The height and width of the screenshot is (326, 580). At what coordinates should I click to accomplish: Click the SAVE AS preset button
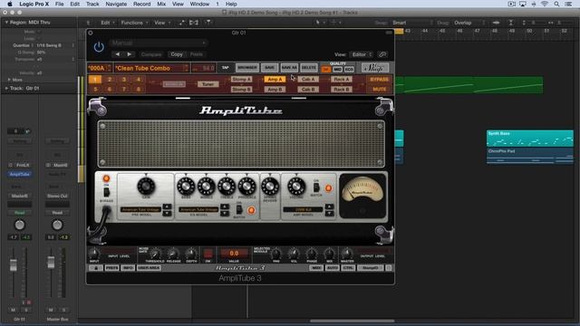coord(289,68)
